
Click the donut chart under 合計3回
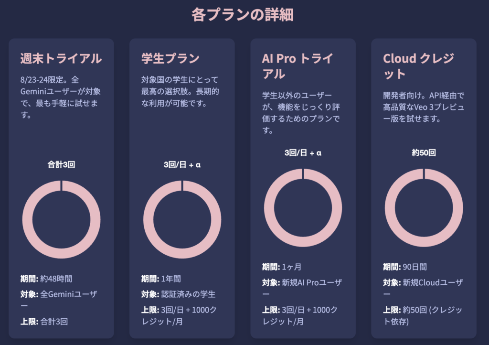(x=62, y=219)
